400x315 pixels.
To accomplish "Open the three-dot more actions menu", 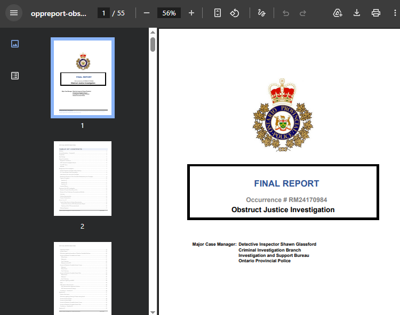I will pyautogui.click(x=393, y=13).
